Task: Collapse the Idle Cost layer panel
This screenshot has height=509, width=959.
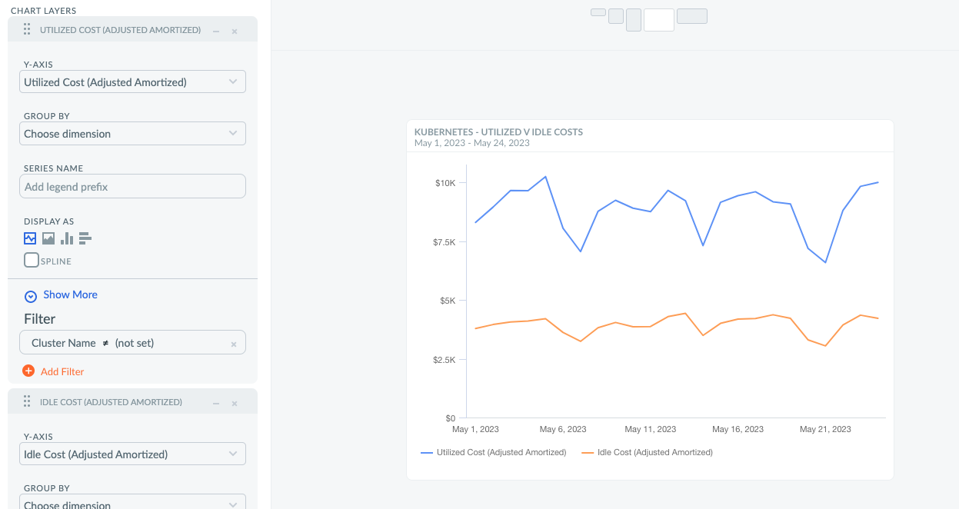Action: tap(216, 403)
